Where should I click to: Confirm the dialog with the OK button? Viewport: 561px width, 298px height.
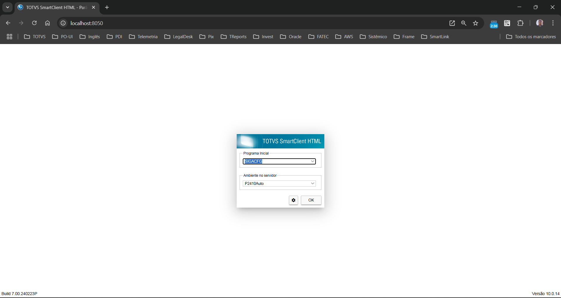click(x=311, y=200)
